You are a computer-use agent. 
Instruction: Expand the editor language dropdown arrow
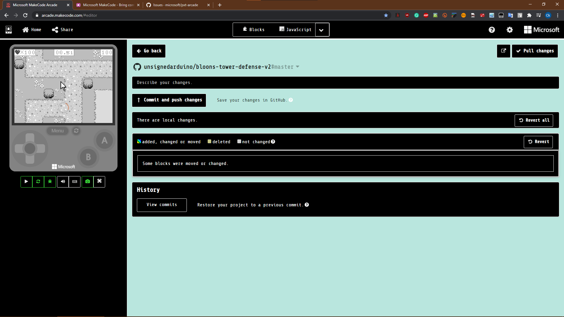322,30
